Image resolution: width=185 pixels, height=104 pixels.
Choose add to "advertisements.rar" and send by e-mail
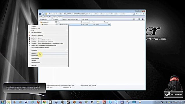[47, 44]
